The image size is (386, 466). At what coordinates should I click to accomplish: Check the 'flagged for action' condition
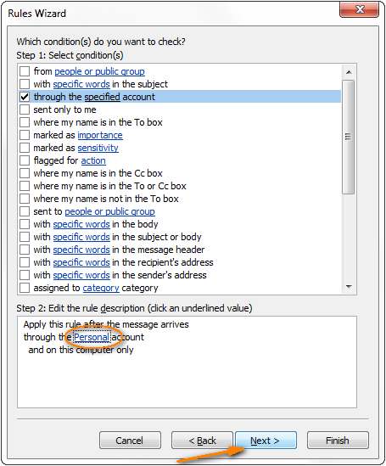click(25, 160)
